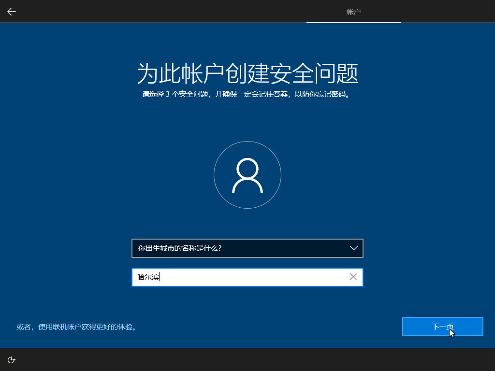Expand the security question chevron arrow
The width and height of the screenshot is (495, 371).
coord(353,248)
